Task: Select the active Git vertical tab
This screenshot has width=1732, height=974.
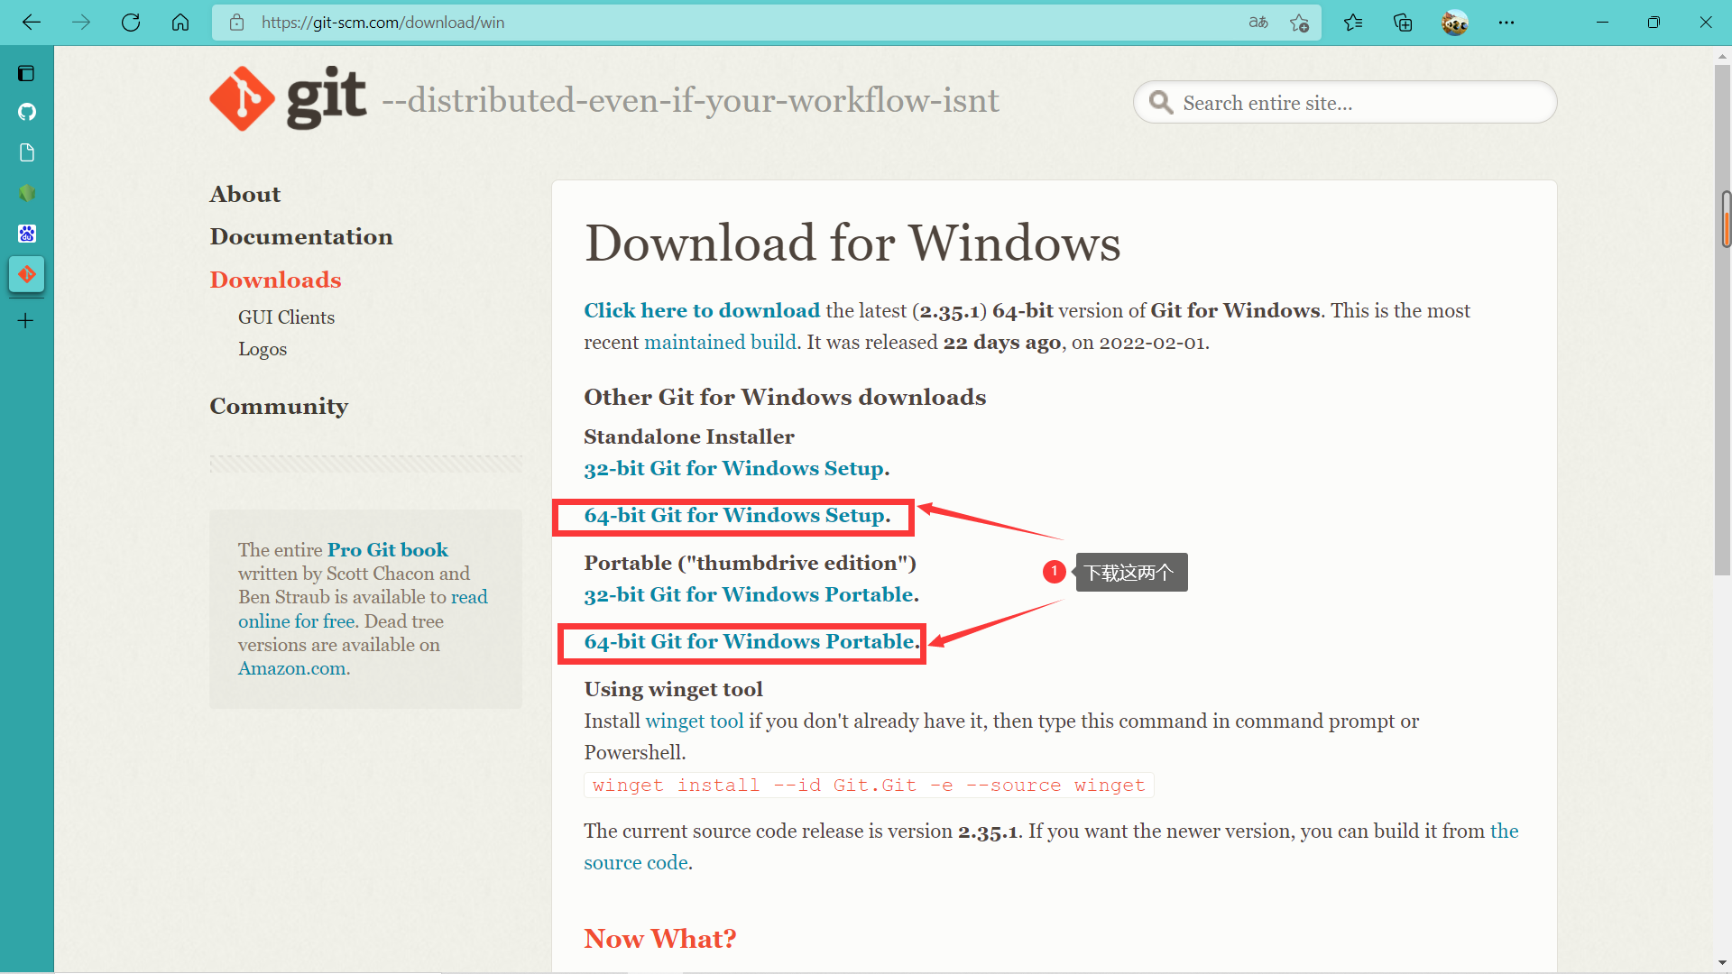Action: (x=26, y=274)
